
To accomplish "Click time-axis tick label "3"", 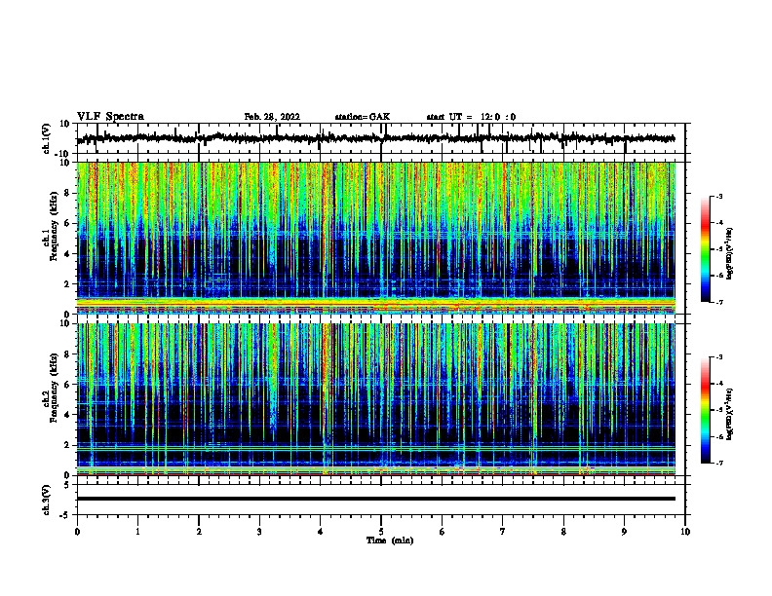I will tap(259, 532).
